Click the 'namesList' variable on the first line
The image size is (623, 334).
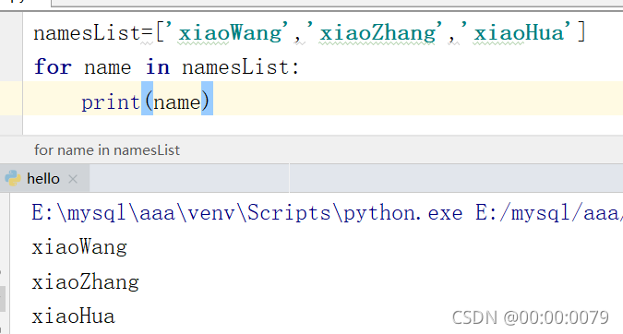tap(87, 32)
